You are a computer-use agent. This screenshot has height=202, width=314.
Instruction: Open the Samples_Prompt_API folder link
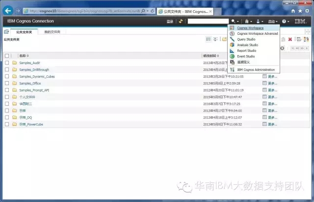pos(34,90)
